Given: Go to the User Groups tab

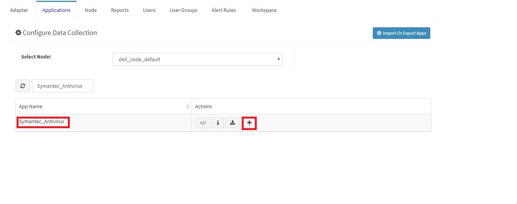Looking at the screenshot, I should tap(184, 10).
